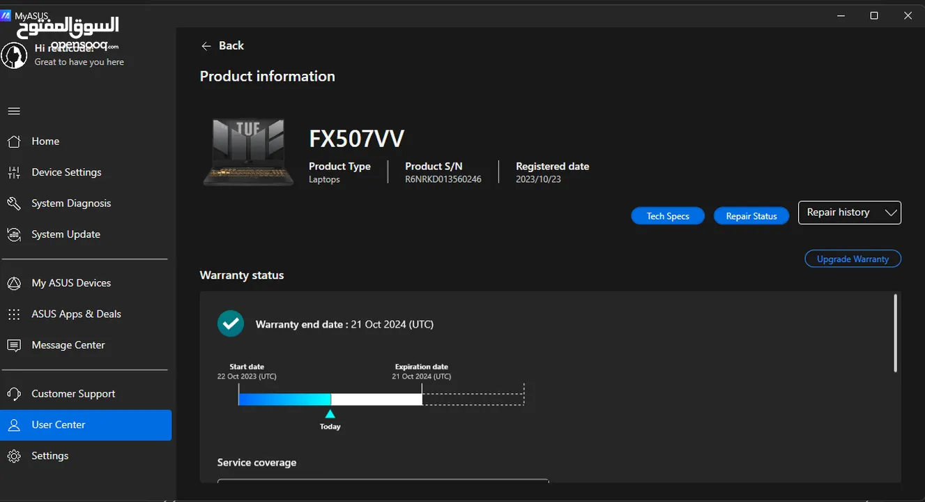Click the Warranty end date text
Screen dimensions: 925x502
click(344, 324)
